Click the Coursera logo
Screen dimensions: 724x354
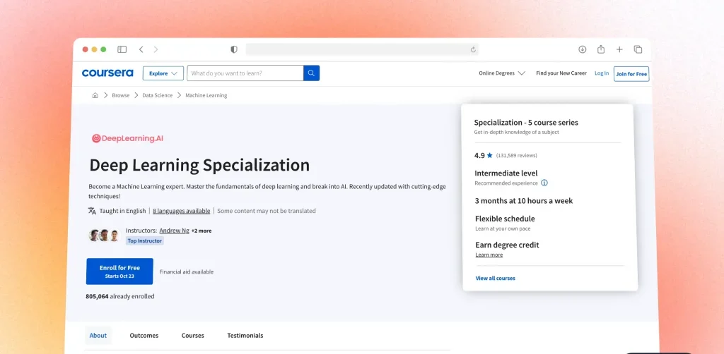pos(107,73)
